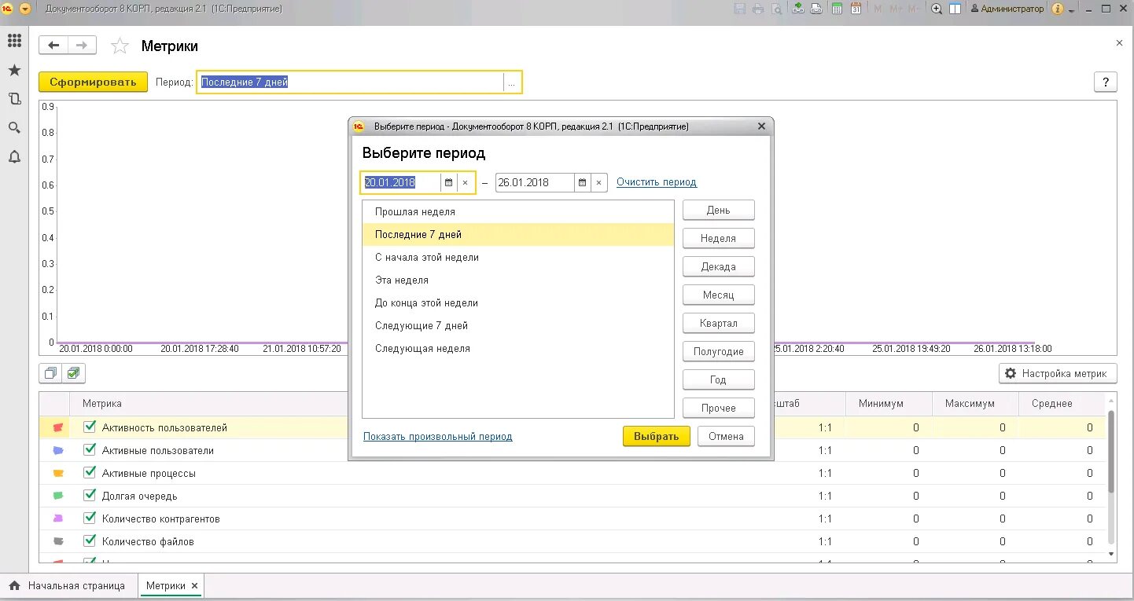This screenshot has width=1134, height=601.
Task: Click Показать произвольный период link
Action: coord(438,437)
